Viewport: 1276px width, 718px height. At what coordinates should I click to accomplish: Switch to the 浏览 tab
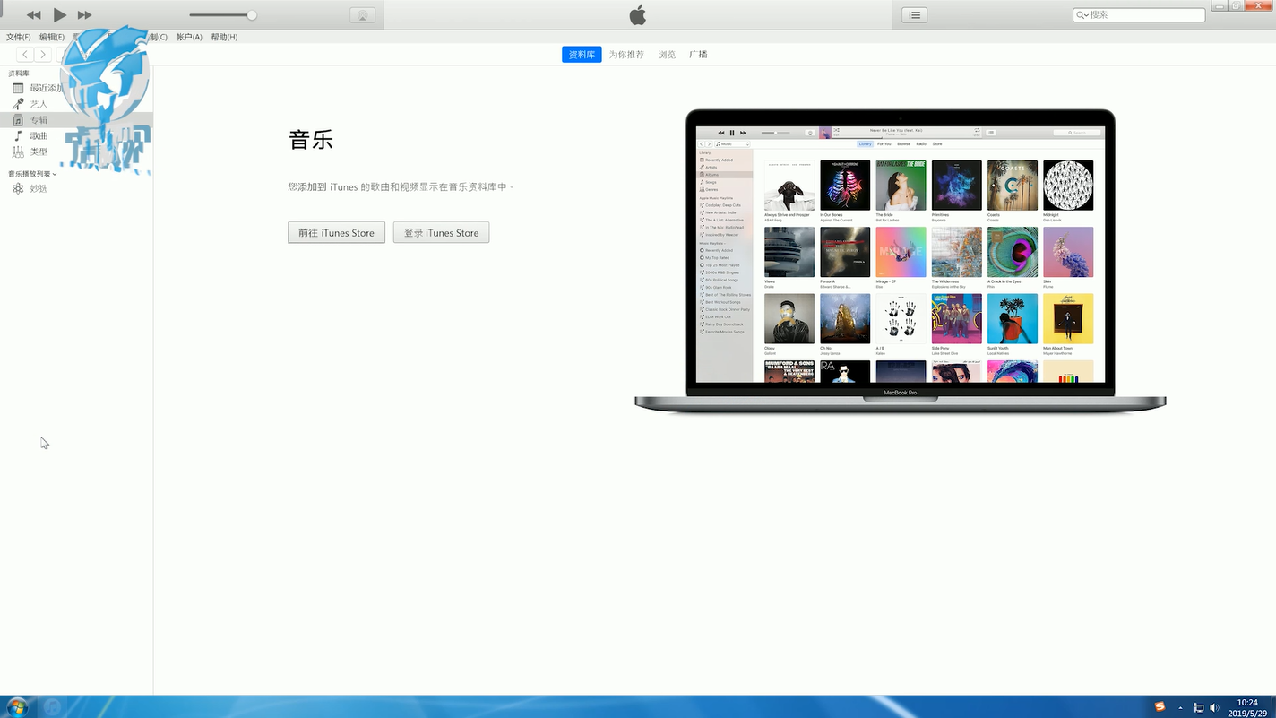click(x=667, y=55)
